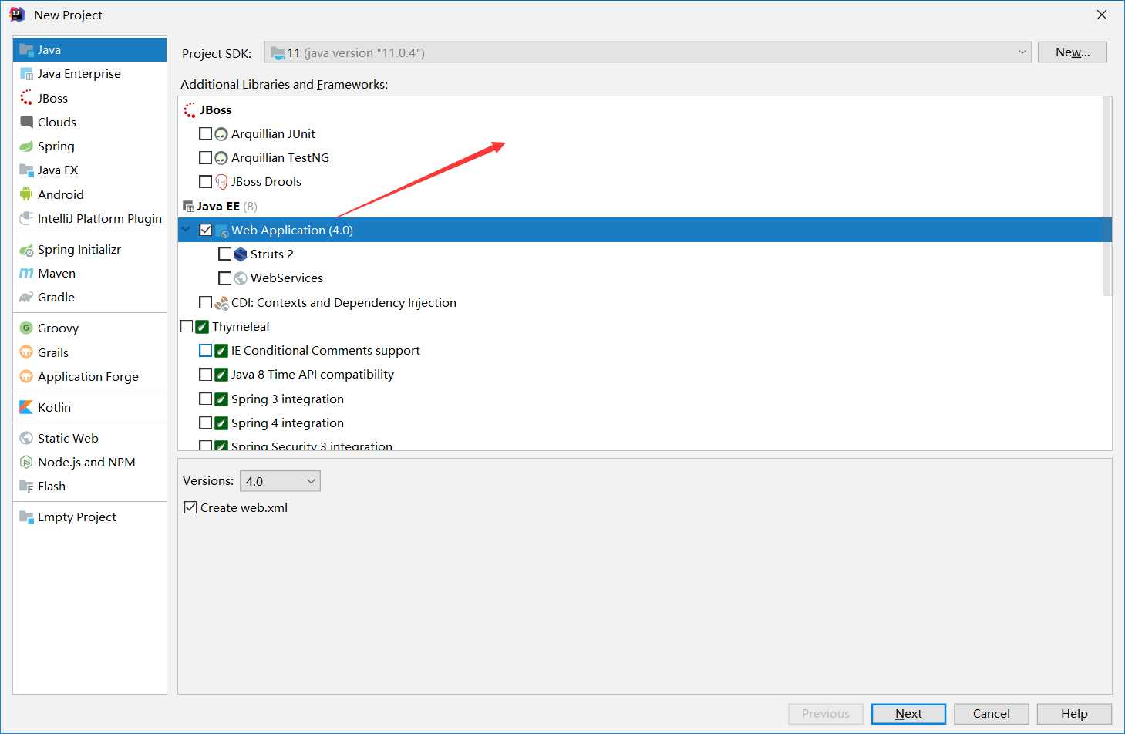Click the JBoss group header in frameworks

tap(215, 110)
